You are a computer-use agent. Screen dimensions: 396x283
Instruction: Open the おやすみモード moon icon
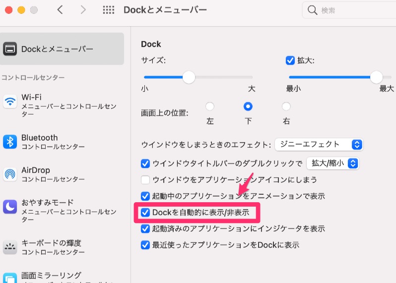10,207
